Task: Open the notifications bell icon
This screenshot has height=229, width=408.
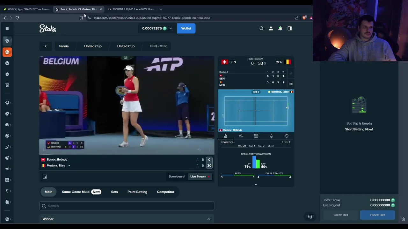Action: [x=280, y=28]
